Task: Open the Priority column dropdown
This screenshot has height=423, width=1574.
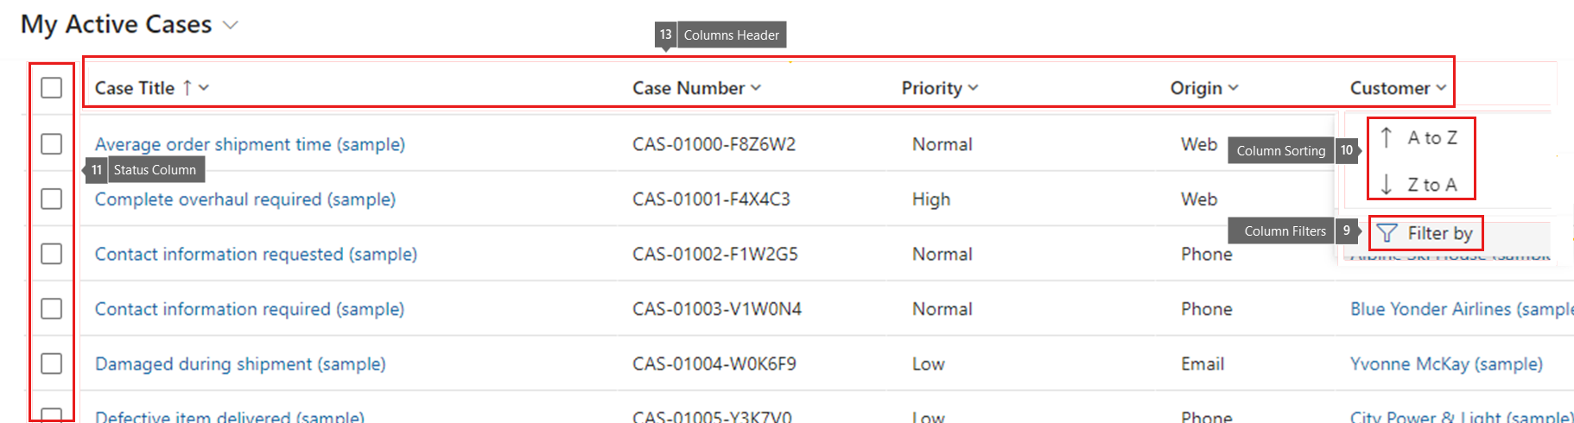Action: tap(974, 88)
